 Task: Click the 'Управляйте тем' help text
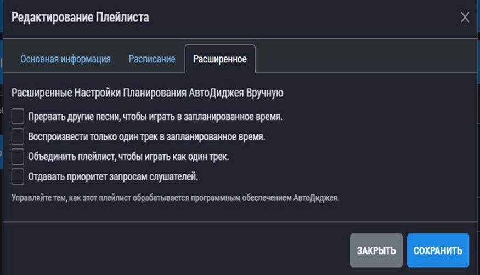point(175,198)
